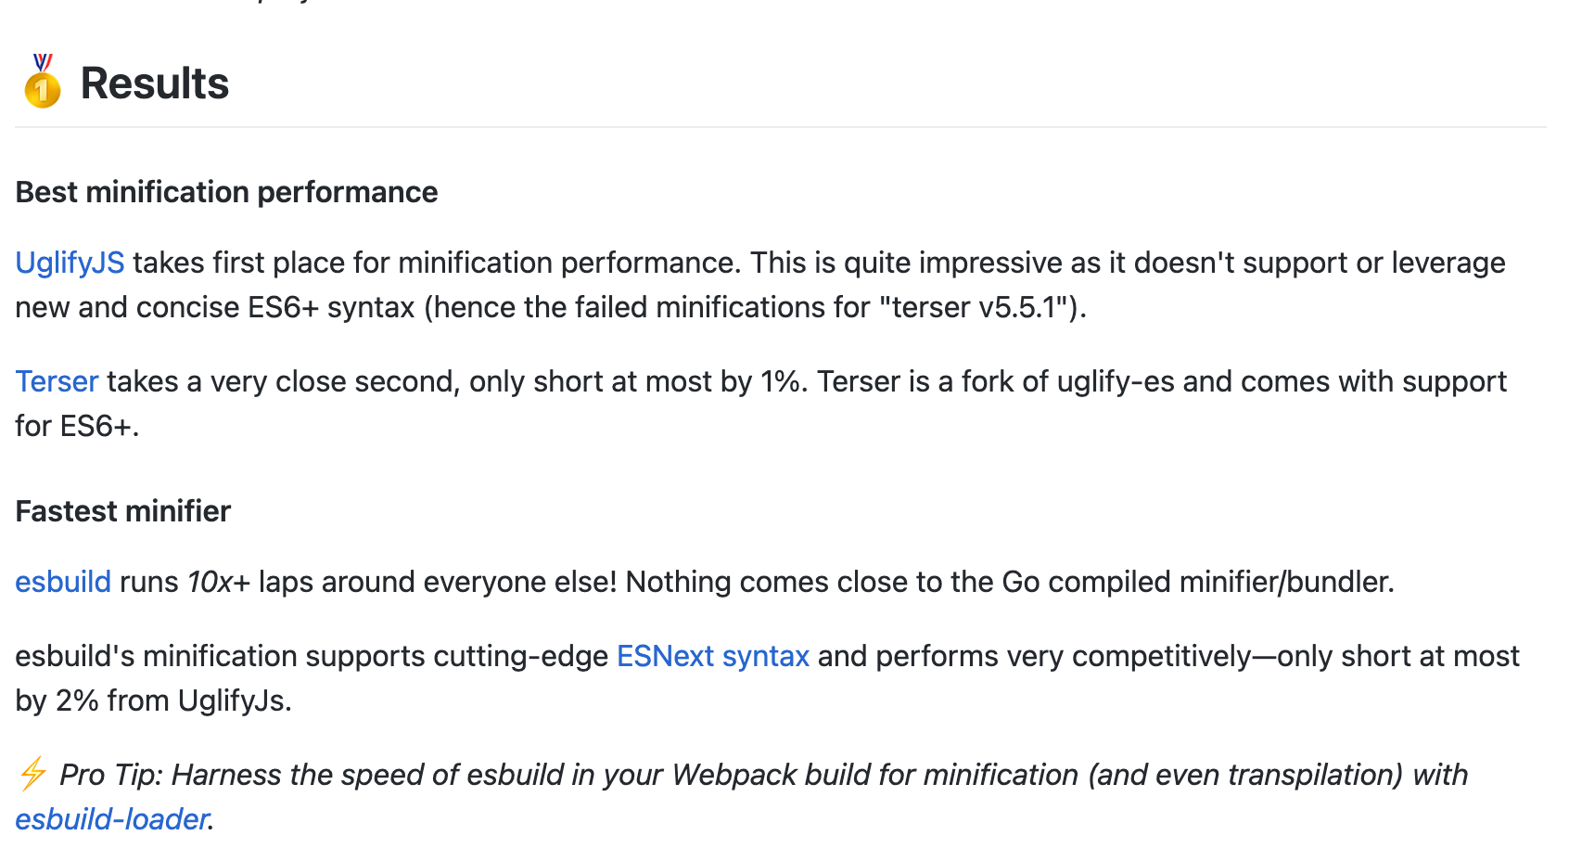
Task: Click the text "for ES6+." under Terser
Action: tap(77, 426)
